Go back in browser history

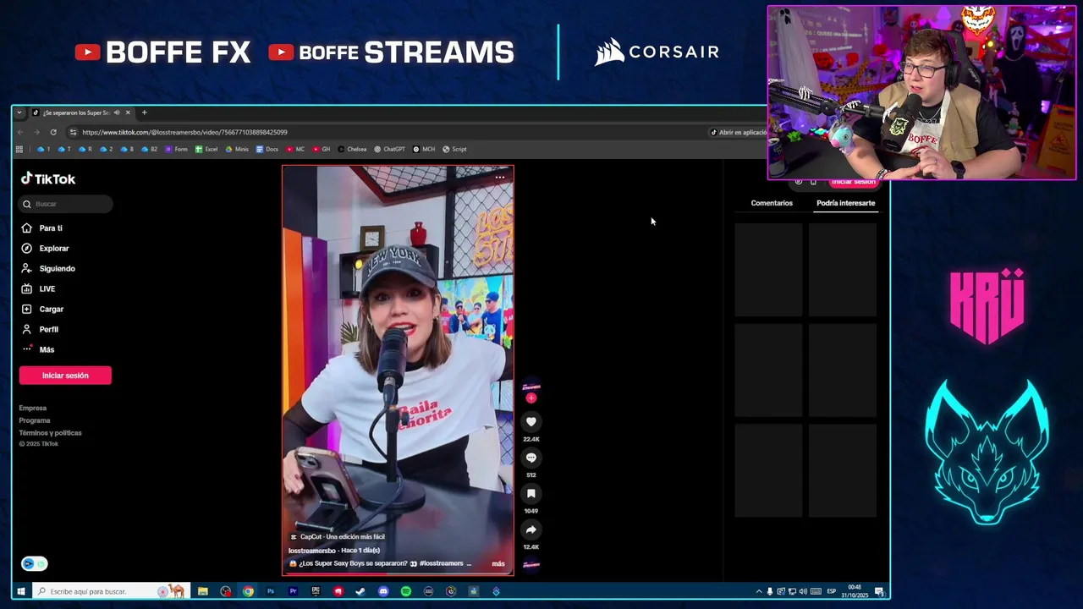tap(20, 132)
